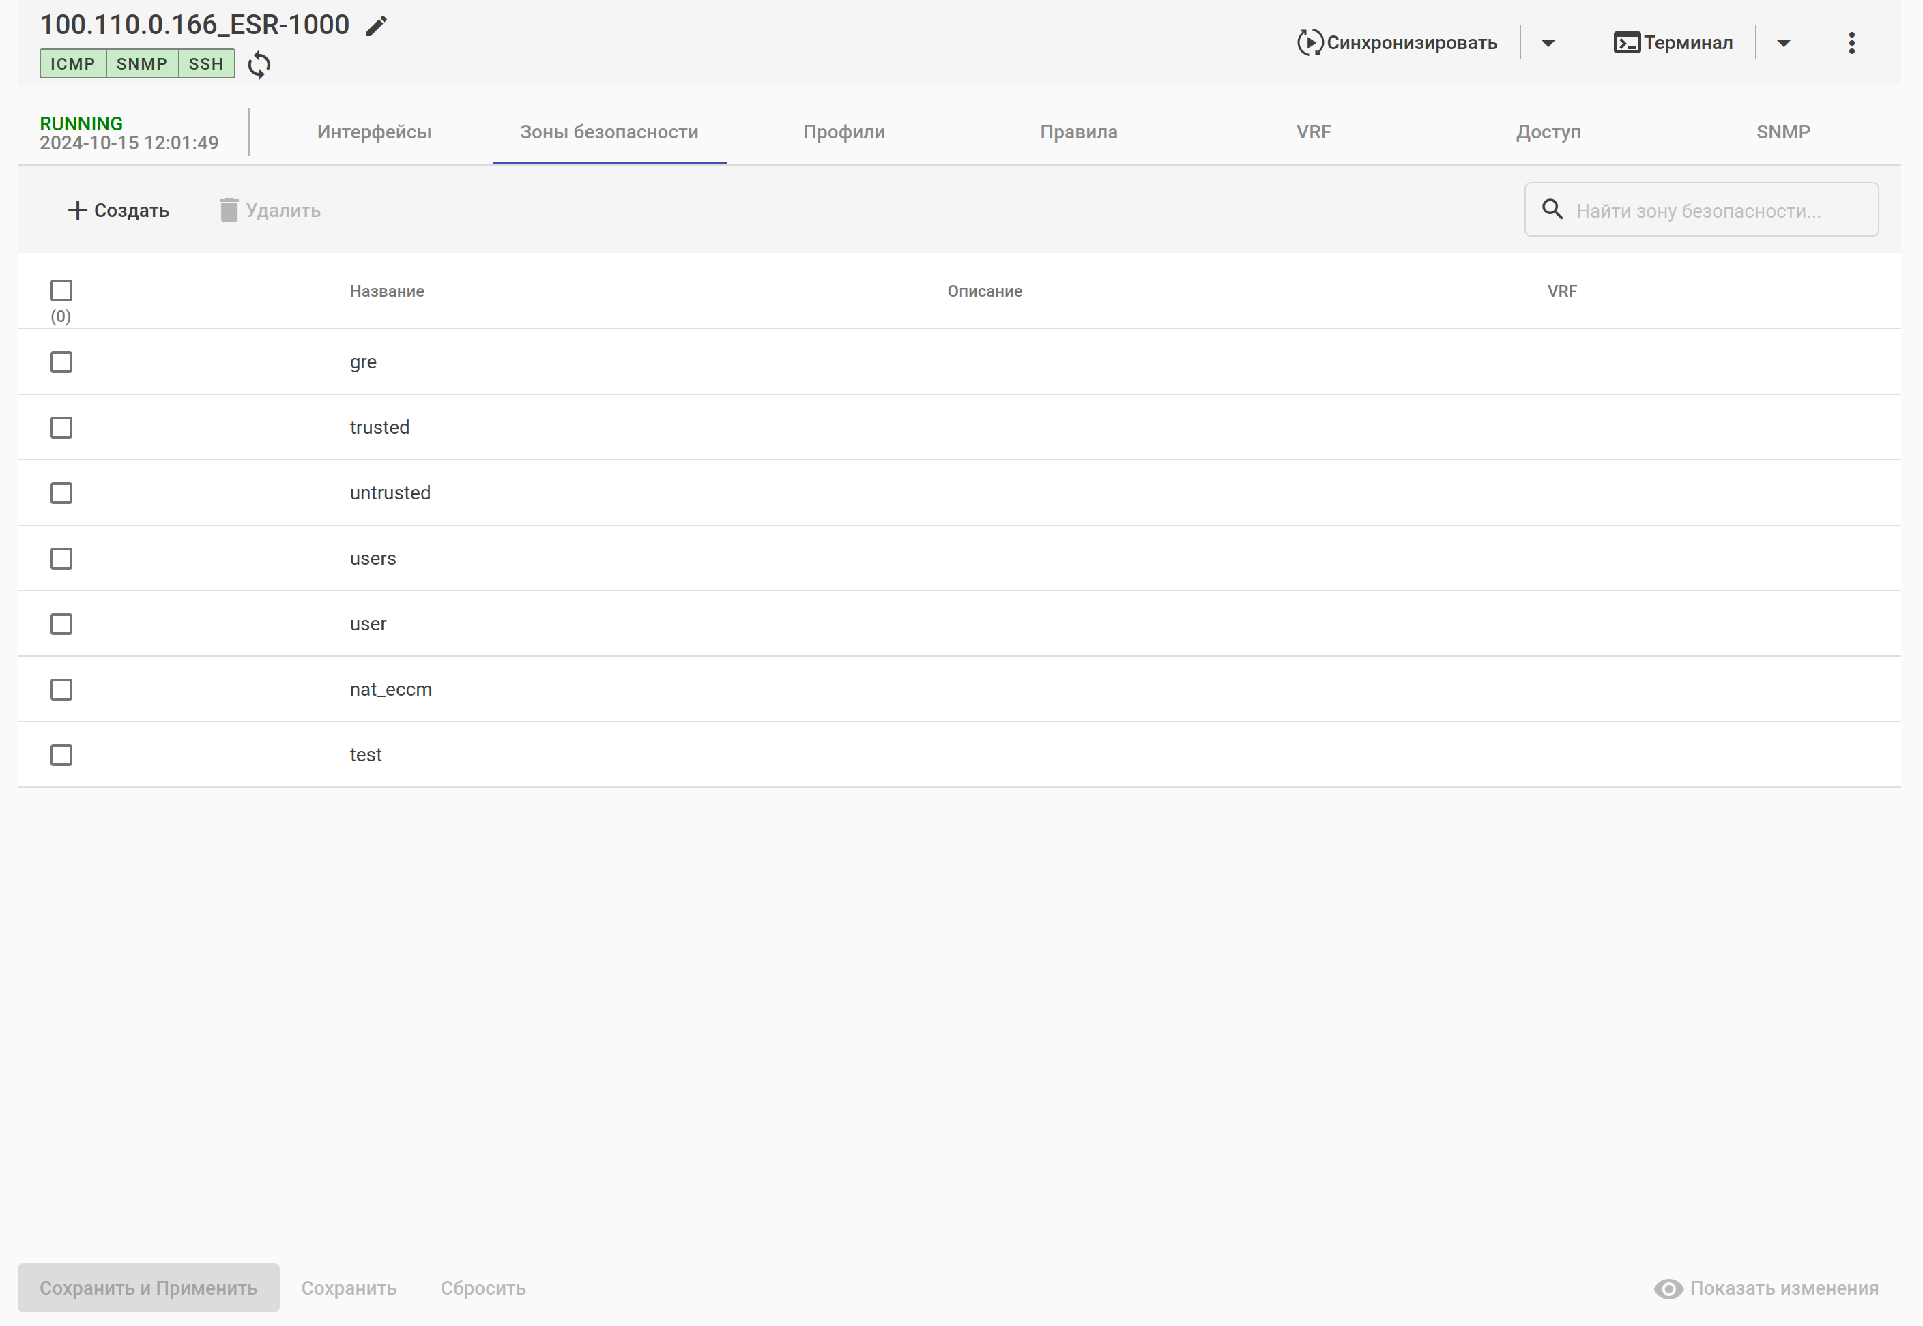This screenshot has width=1923, height=1326.
Task: Click the plus icon to create zone
Action: coord(77,210)
